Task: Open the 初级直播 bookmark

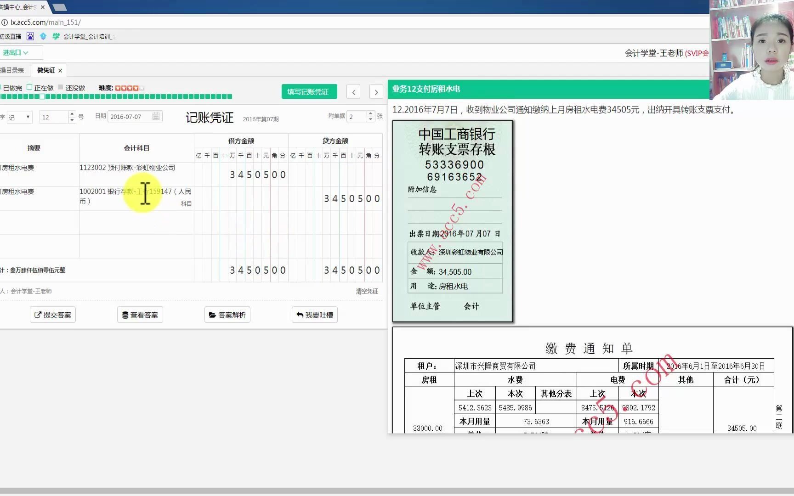Action: coord(11,36)
